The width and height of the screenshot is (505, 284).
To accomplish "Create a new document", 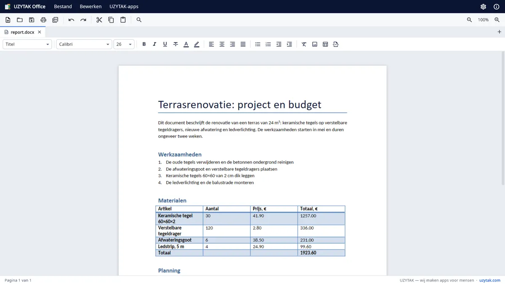I will pyautogui.click(x=8, y=20).
